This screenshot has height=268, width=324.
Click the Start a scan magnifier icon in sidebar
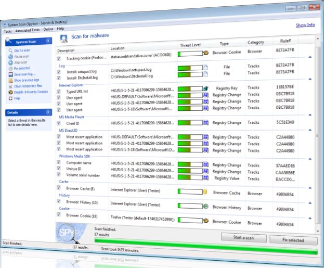(x=10, y=50)
